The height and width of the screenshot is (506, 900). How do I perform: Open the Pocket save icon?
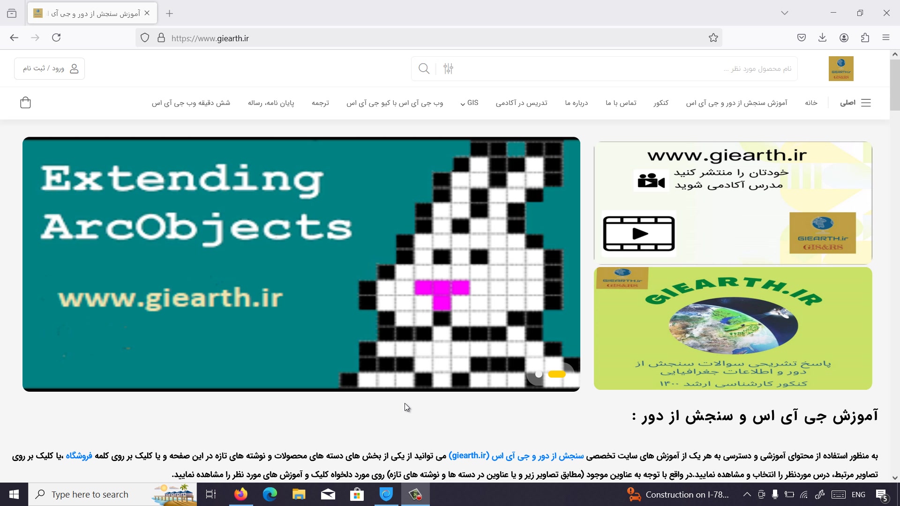pos(802,38)
